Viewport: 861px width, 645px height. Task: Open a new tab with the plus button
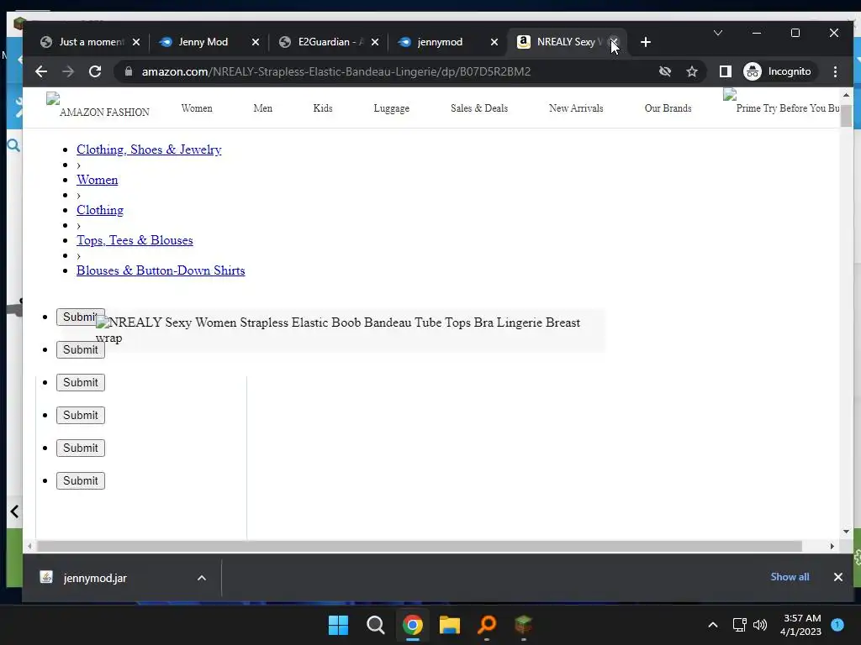(646, 42)
